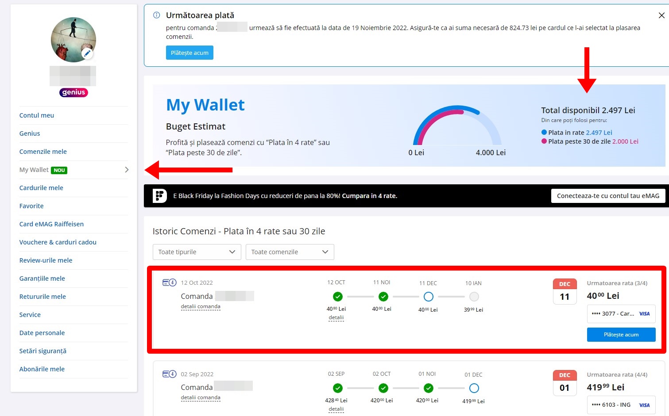Click the VISA icon beside card 3077
Viewport: 669px width, 416px height.
tap(645, 313)
